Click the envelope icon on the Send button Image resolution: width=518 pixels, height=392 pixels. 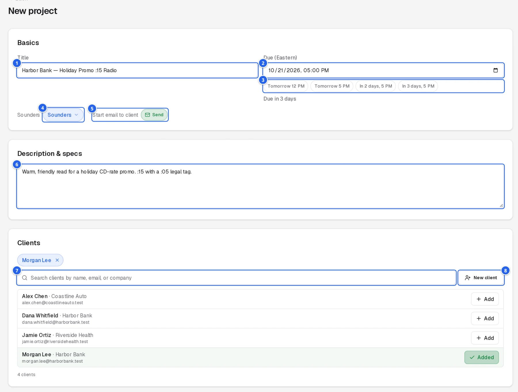pyautogui.click(x=147, y=115)
